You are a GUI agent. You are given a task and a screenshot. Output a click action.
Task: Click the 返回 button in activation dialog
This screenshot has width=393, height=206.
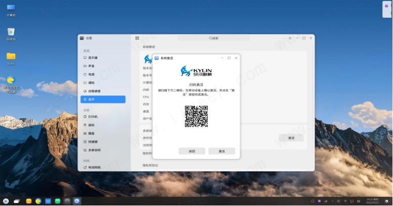coord(192,151)
